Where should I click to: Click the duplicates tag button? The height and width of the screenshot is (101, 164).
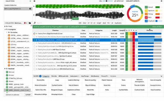(x=118, y=23)
